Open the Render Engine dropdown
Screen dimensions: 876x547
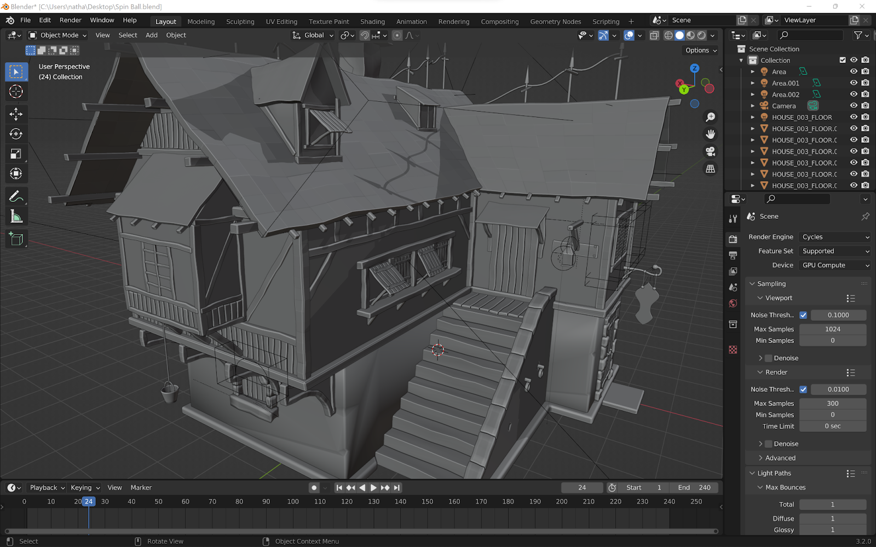coord(835,237)
